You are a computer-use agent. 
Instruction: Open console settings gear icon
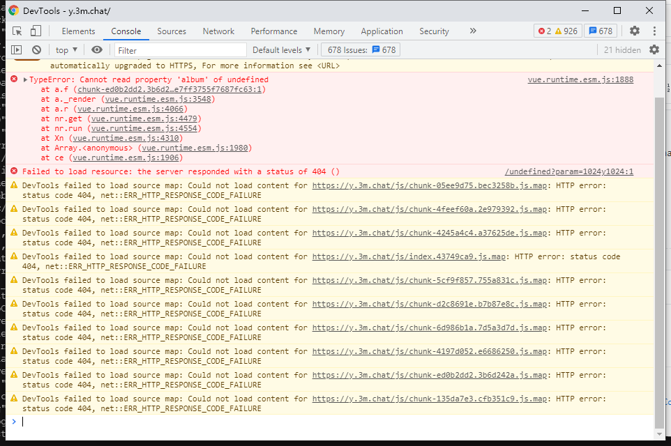click(x=654, y=49)
